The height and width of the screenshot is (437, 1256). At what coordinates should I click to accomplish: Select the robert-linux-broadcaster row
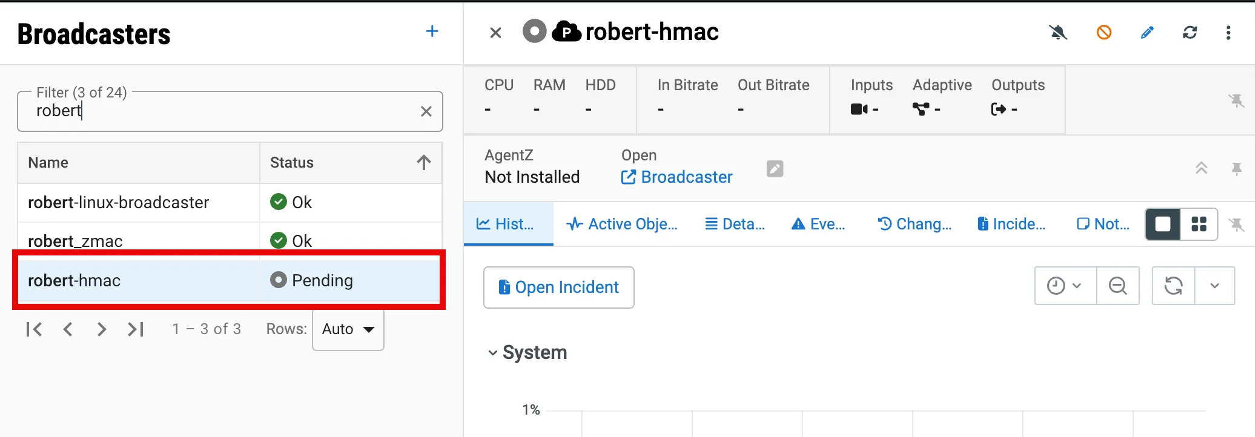coord(230,202)
